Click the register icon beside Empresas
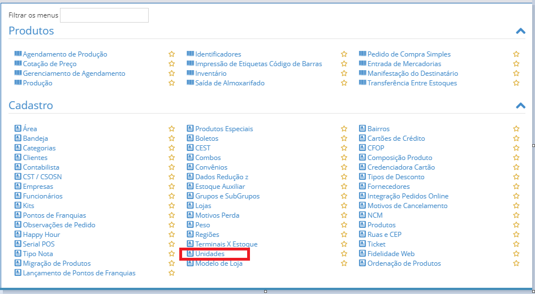The image size is (535, 294). [18, 186]
